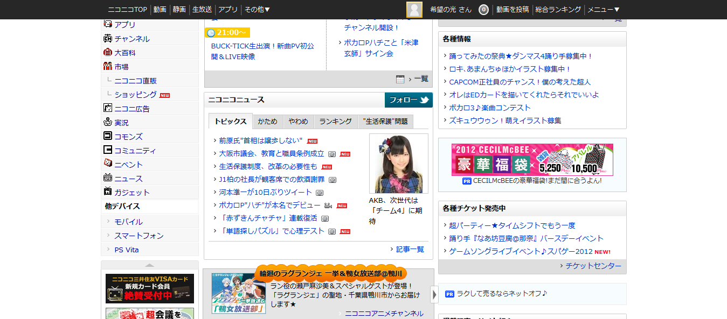Screen dimensions: 727x319
Task: Click the CECILMcBEE 豪華福袋 banner ad
Action: (532, 160)
